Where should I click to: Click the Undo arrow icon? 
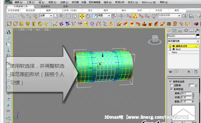(x=9, y=16)
